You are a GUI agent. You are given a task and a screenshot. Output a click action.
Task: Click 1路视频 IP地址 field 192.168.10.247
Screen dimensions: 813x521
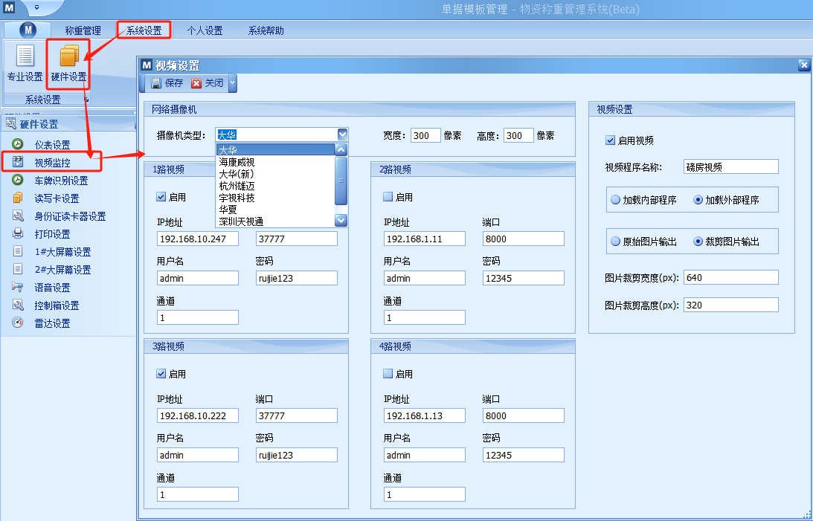click(198, 239)
